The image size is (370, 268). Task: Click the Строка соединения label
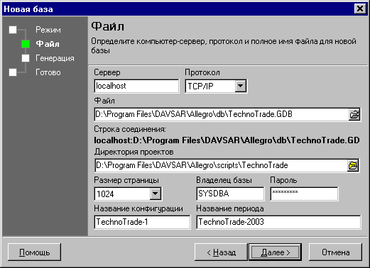coord(130,129)
